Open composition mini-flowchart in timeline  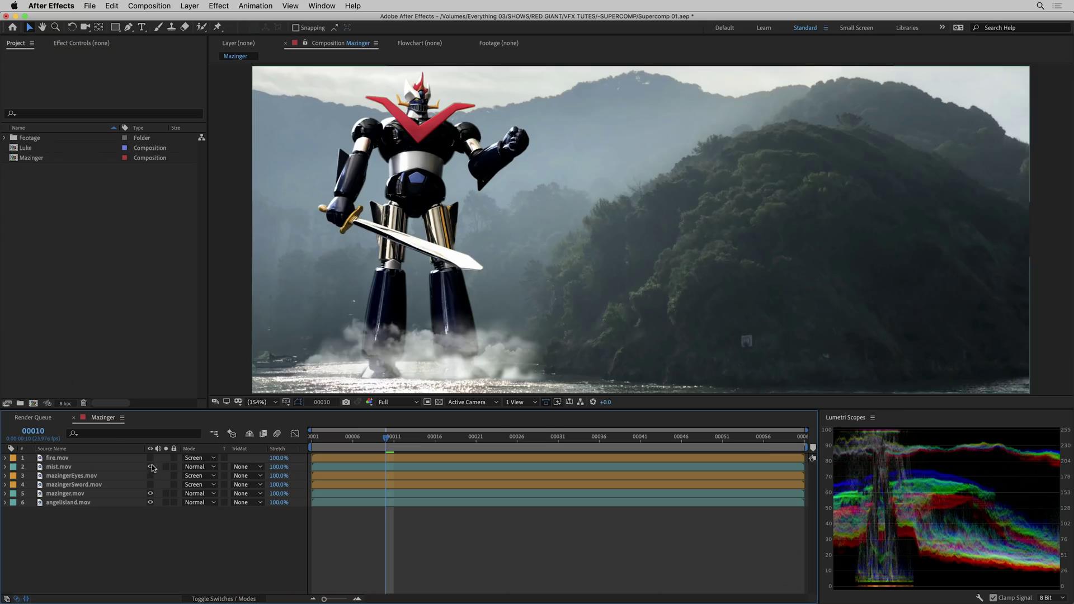(x=214, y=433)
